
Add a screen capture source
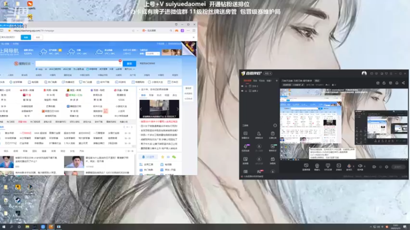click(306, 167)
